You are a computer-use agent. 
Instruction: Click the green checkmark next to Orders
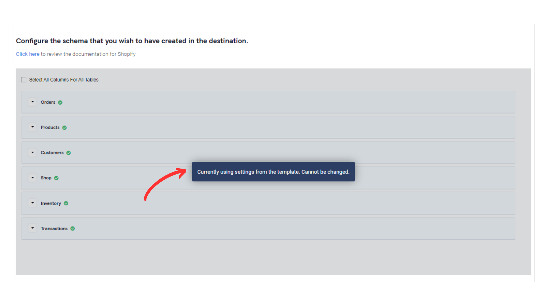pos(60,103)
